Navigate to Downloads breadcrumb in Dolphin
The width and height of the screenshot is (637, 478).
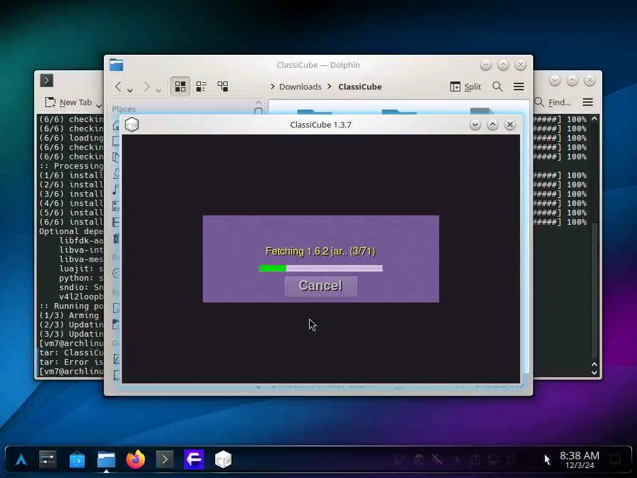click(x=300, y=87)
